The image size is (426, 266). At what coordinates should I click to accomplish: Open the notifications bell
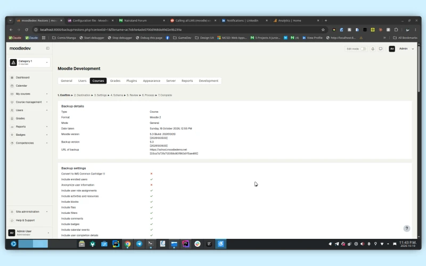(373, 49)
